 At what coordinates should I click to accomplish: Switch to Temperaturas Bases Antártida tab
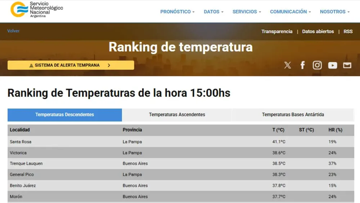(293, 115)
